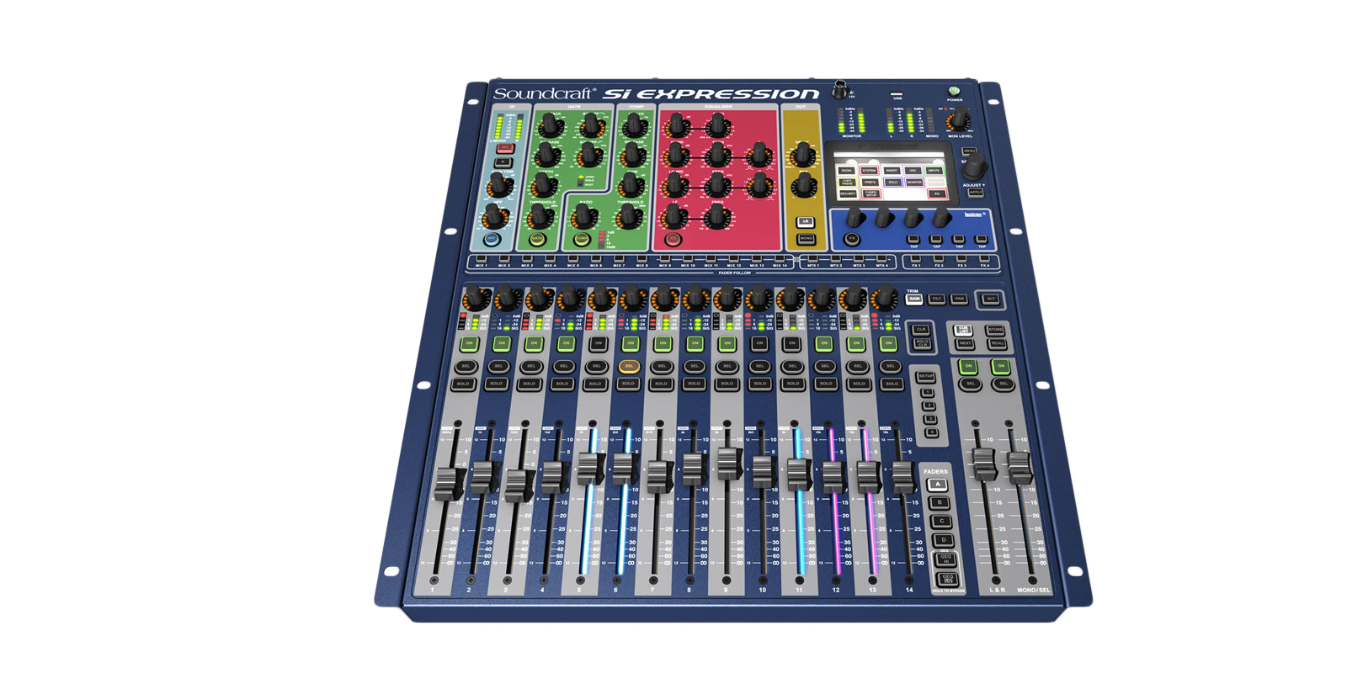
Task: Click the MENU button beside the touchscreen
Action: 969,151
